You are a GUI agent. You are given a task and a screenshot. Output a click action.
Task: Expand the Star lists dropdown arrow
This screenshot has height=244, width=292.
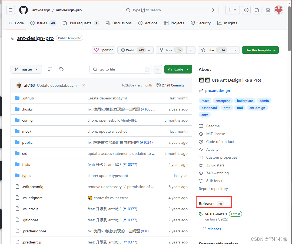click(x=235, y=50)
